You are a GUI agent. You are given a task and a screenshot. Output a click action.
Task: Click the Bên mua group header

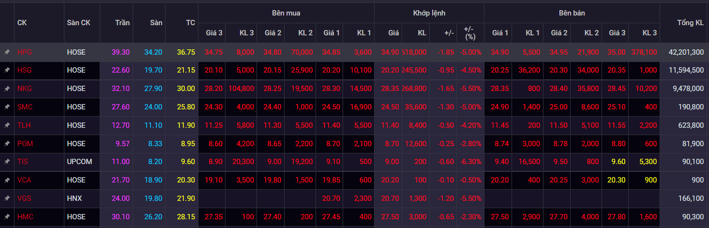(286, 13)
